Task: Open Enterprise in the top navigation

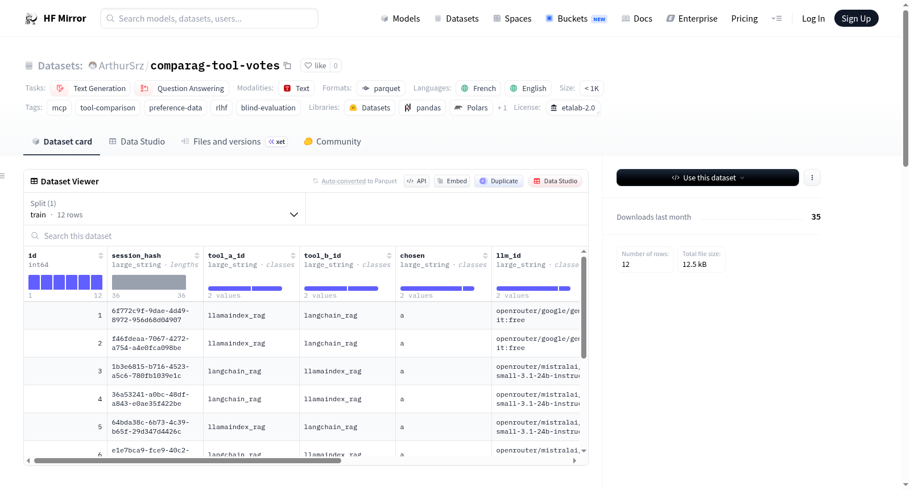Action: point(692,19)
